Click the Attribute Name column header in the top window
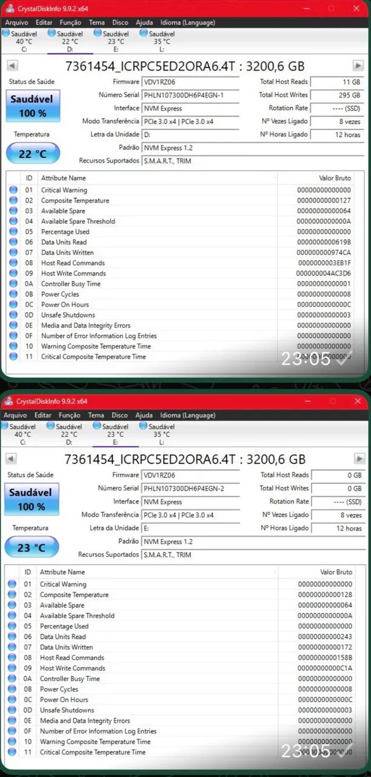The image size is (371, 777). 158,178
